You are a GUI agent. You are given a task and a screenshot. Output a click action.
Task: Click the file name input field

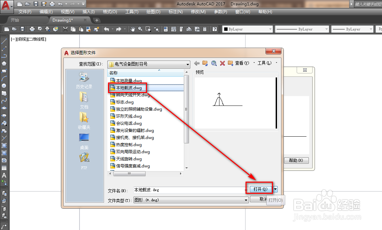point(189,190)
